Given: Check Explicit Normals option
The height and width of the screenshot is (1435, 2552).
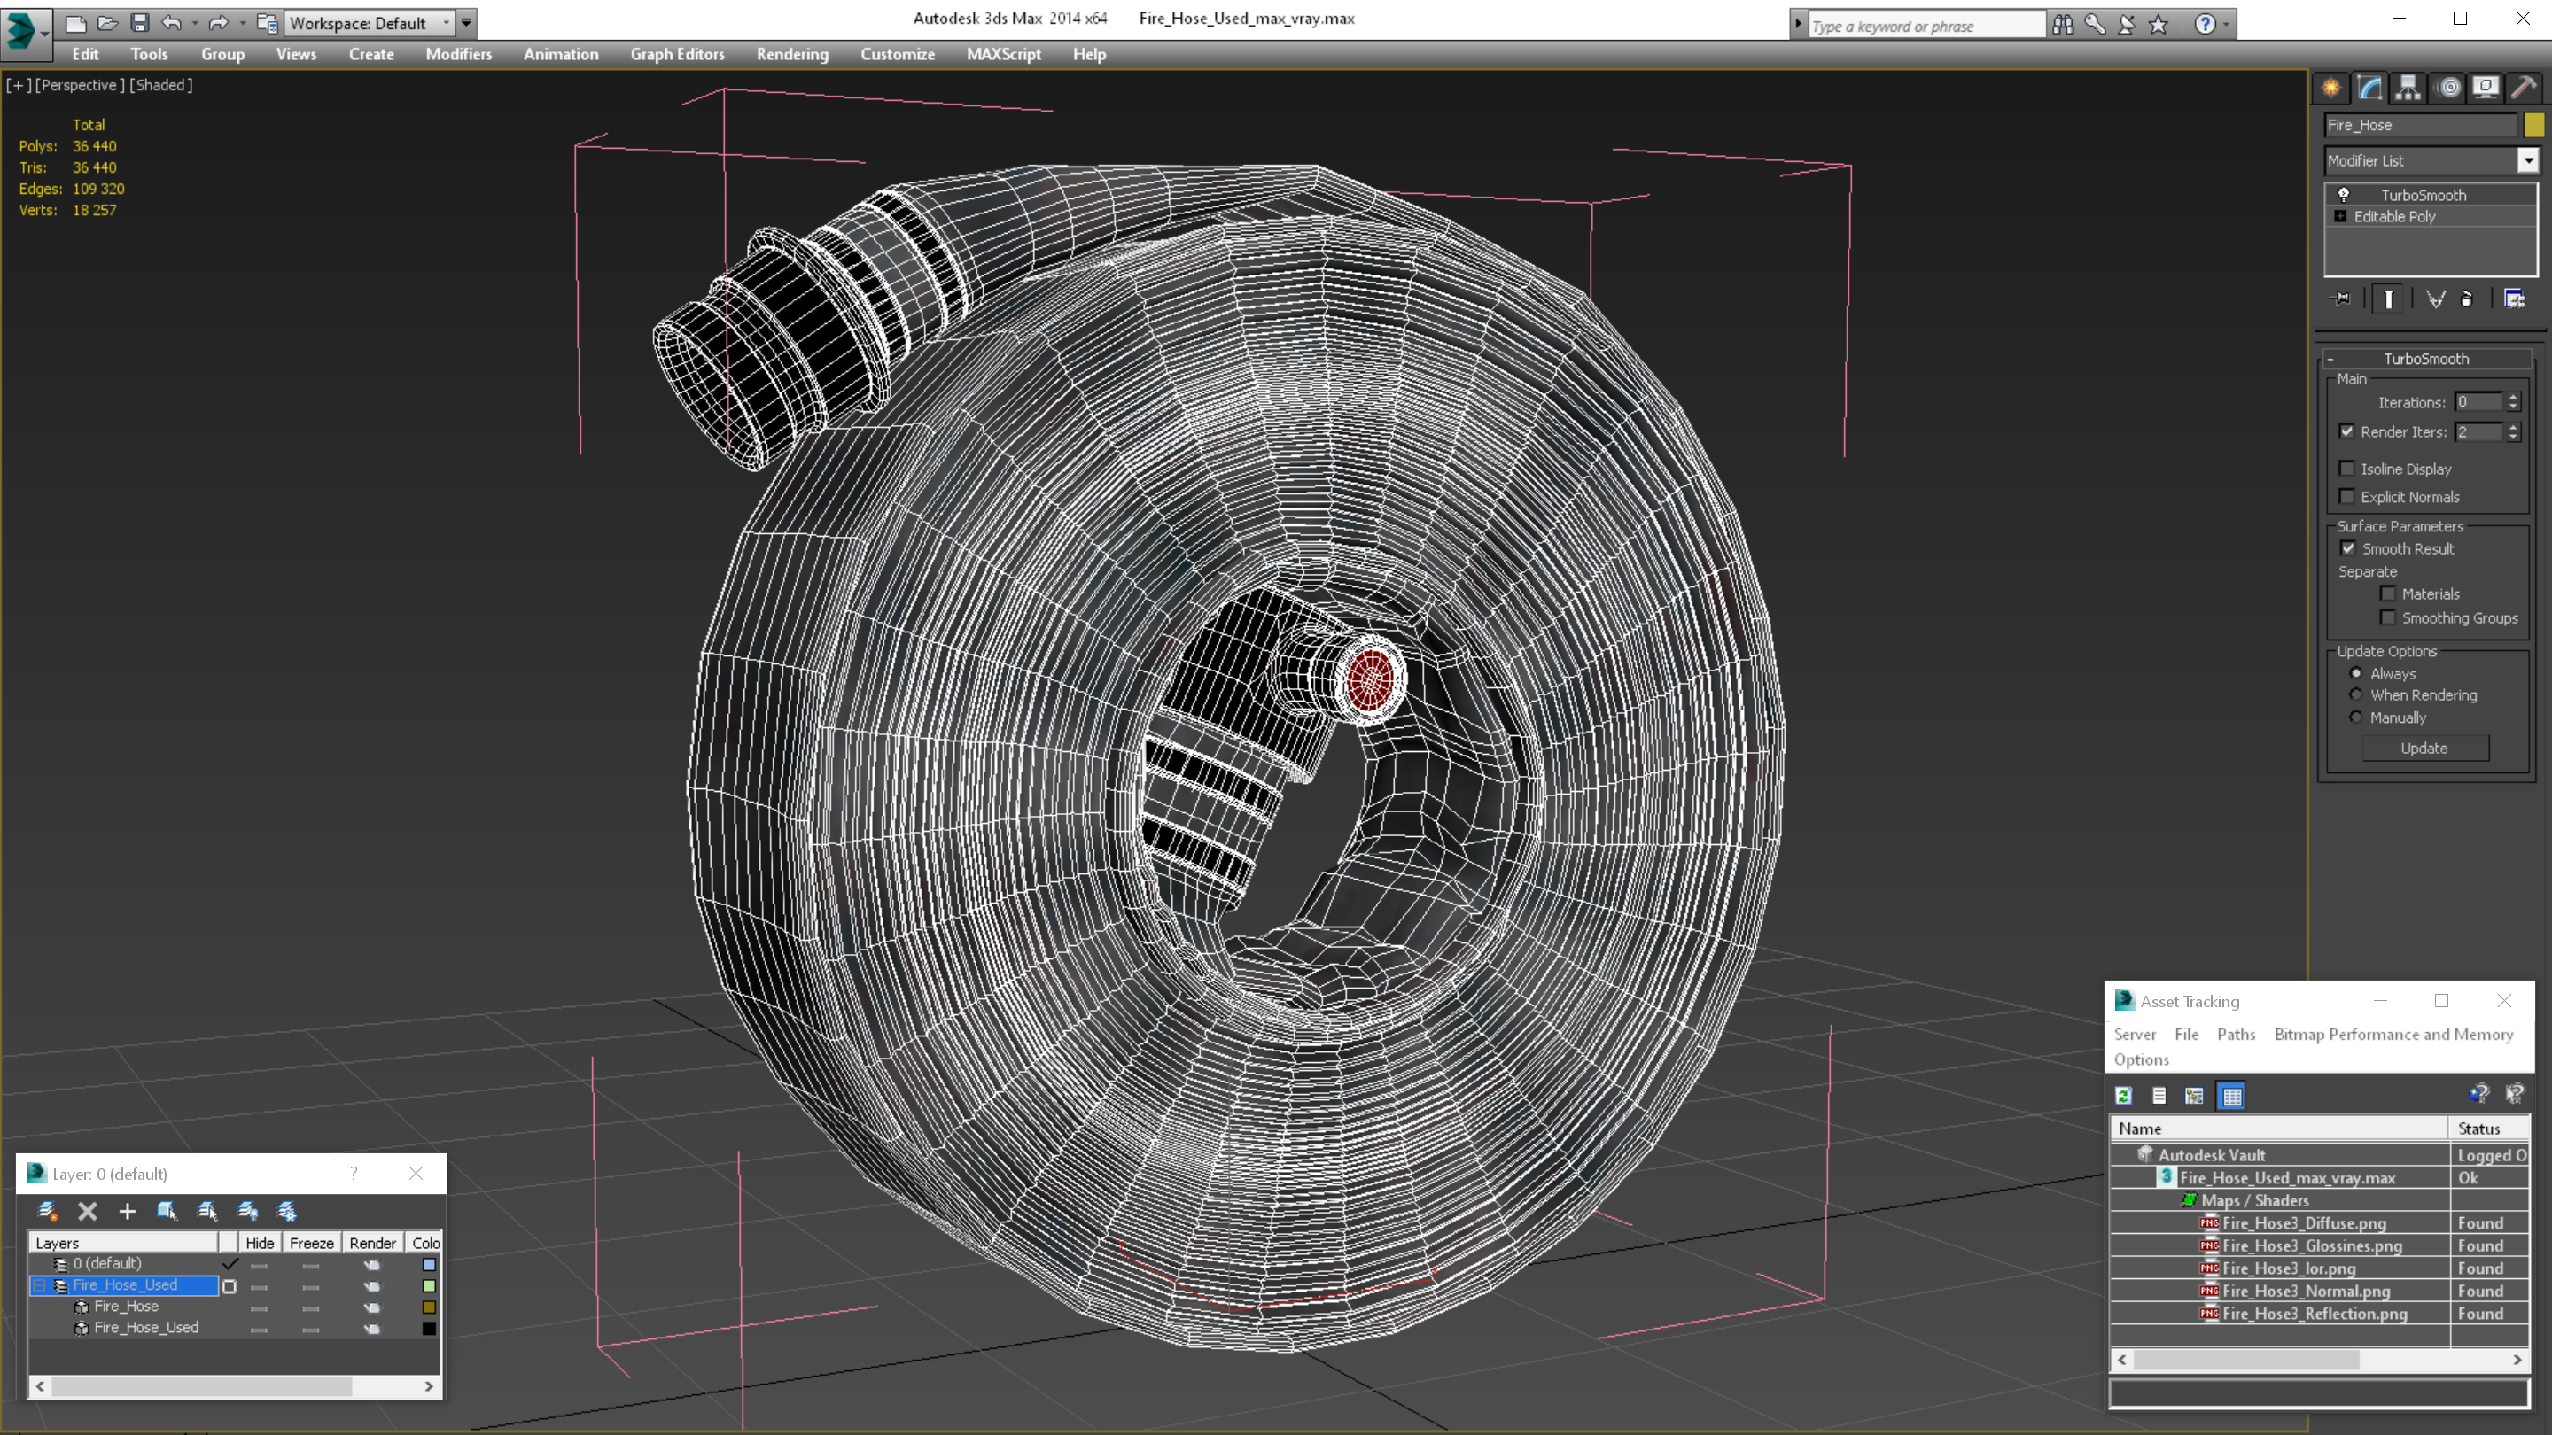Looking at the screenshot, I should click(x=2347, y=496).
